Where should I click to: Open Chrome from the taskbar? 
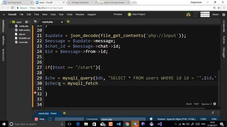pos(127,124)
